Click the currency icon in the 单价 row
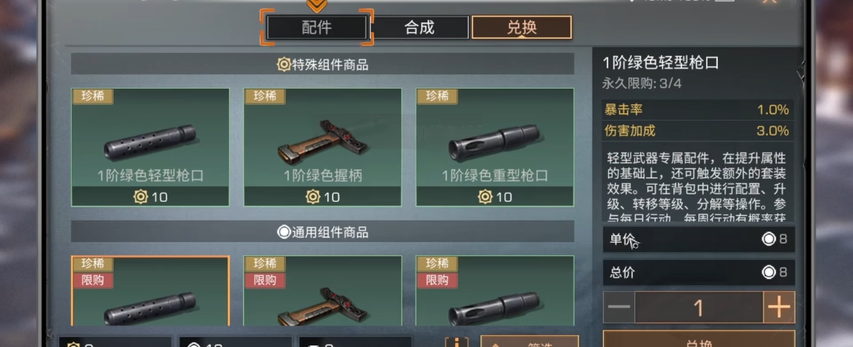This screenshot has height=347, width=853. pyautogui.click(x=769, y=239)
